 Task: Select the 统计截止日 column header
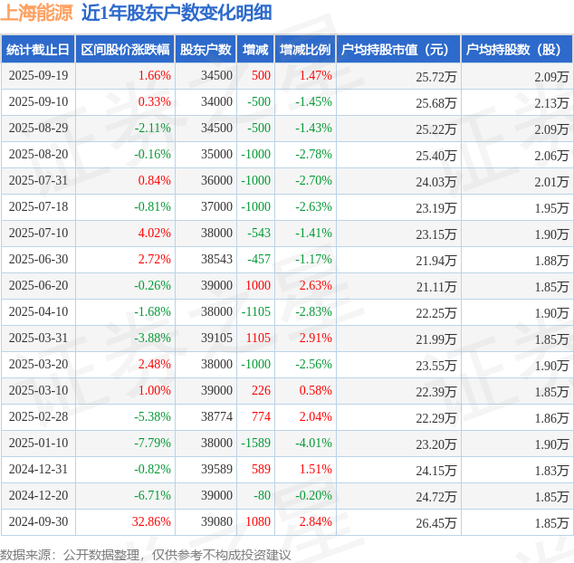click(37, 50)
